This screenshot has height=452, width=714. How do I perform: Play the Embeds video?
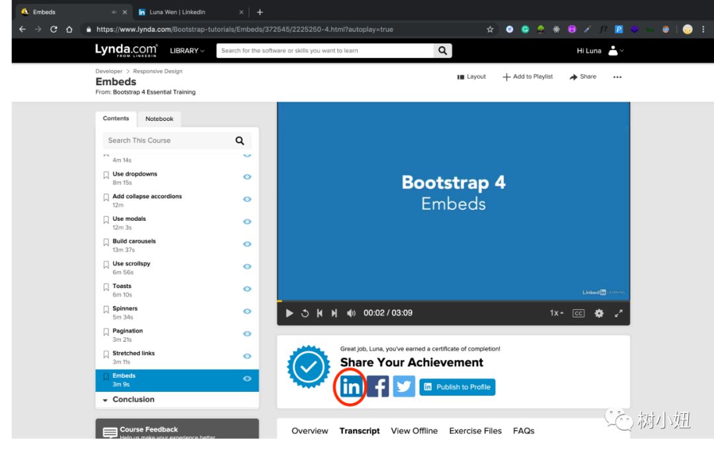pos(289,313)
